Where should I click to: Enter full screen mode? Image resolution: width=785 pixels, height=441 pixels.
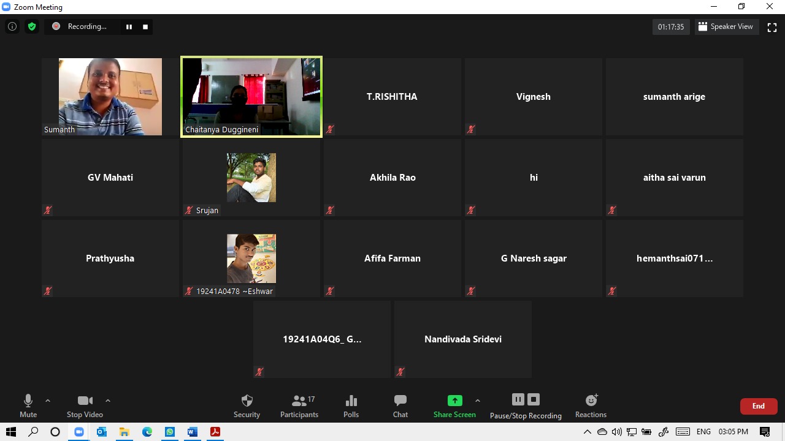click(772, 27)
